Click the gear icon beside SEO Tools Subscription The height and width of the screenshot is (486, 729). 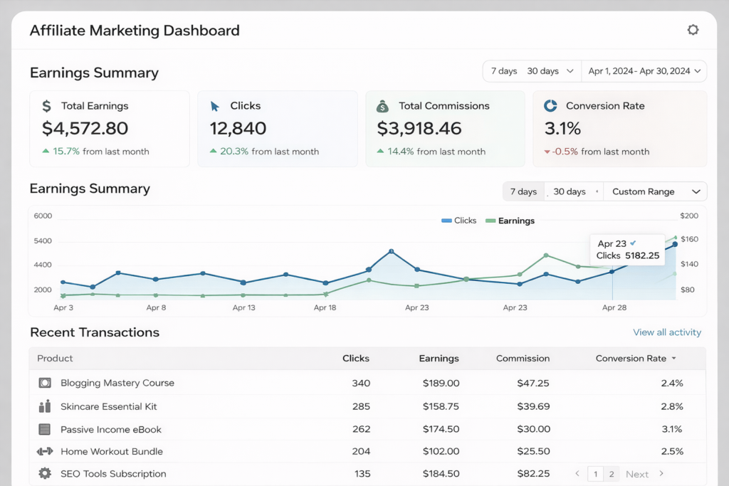click(x=44, y=474)
